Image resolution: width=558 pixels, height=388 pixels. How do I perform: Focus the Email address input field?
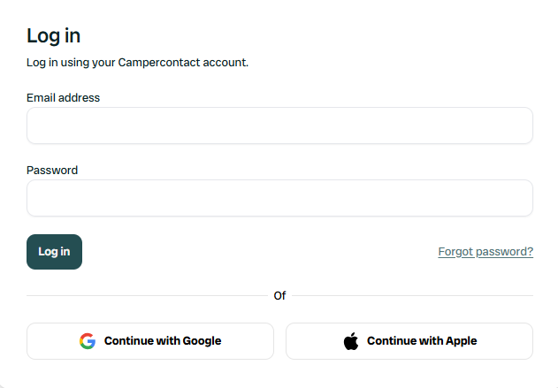tap(279, 126)
